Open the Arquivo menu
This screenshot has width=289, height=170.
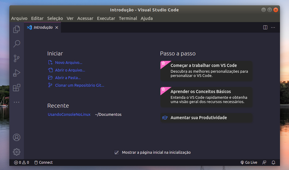19,19
